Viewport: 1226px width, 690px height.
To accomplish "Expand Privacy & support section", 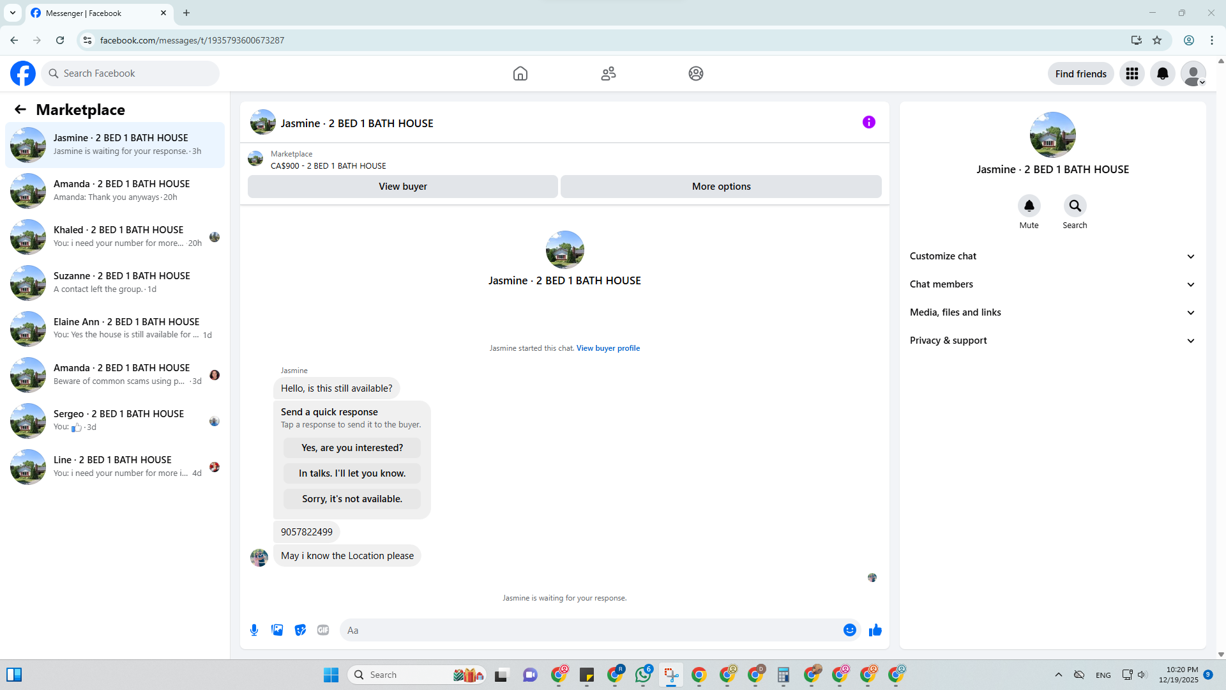I will click(x=1052, y=341).
